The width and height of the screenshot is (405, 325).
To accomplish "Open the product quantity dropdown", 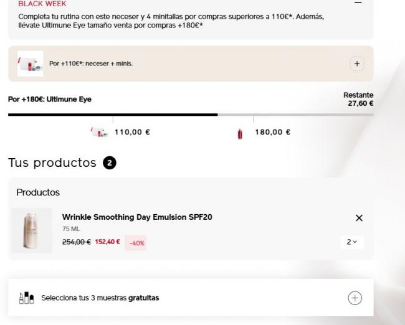I will [355, 240].
